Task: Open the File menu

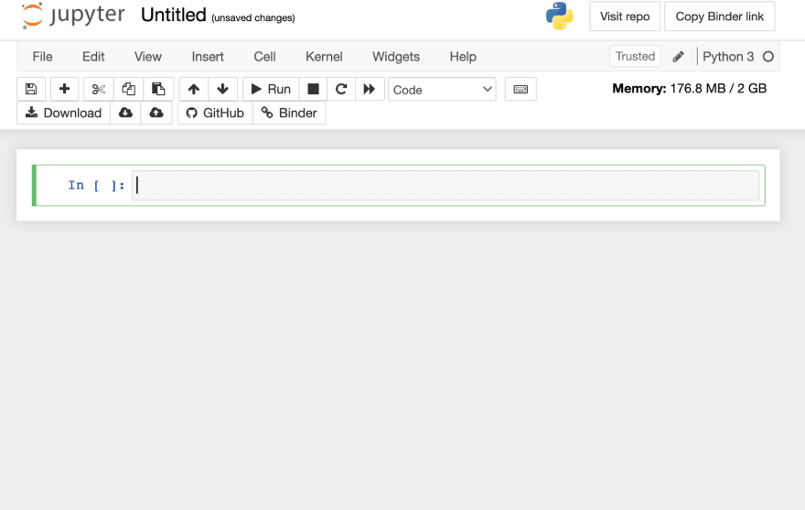Action: [x=42, y=57]
